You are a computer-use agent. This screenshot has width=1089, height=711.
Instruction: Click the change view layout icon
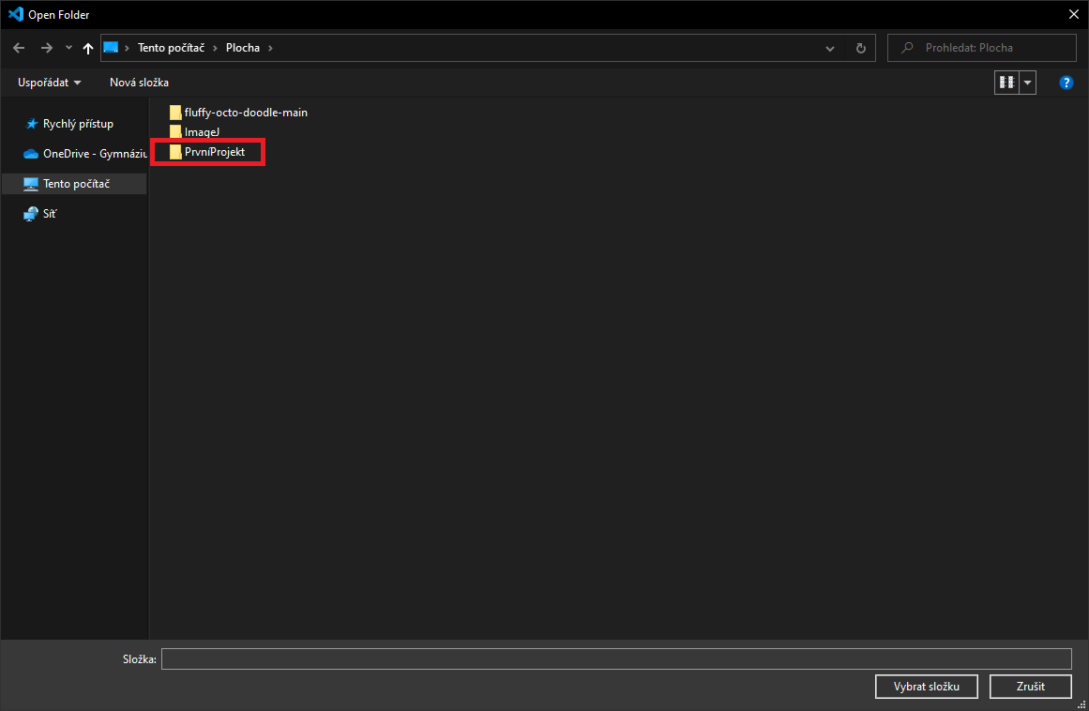coord(1007,82)
